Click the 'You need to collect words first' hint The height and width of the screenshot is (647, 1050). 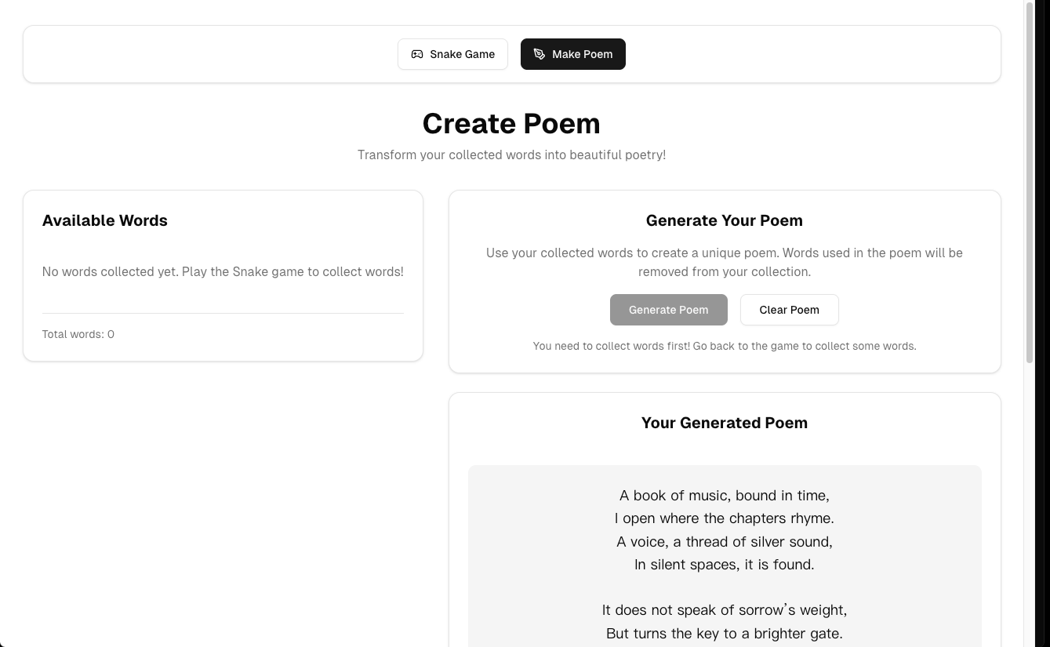click(x=724, y=346)
